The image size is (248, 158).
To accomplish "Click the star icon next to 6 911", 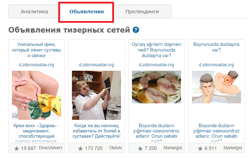I will (x=200, y=149).
